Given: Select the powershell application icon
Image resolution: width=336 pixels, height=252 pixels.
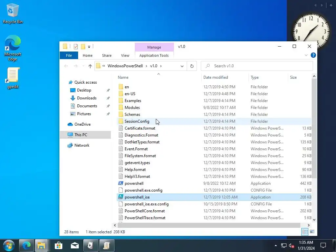Looking at the screenshot, I should (121, 183).
